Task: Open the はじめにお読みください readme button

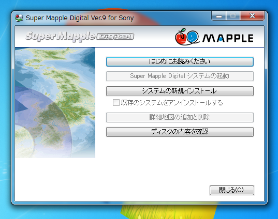Action: pos(180,61)
